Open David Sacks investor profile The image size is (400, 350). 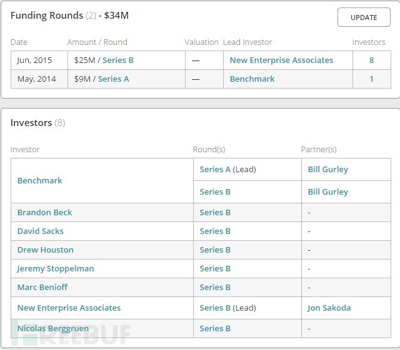(40, 231)
